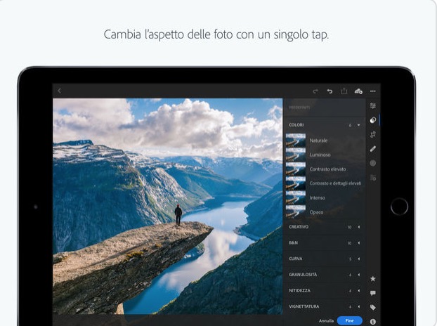Select the healing brush icon
Image resolution: width=437 pixels, height=326 pixels.
[x=373, y=149]
